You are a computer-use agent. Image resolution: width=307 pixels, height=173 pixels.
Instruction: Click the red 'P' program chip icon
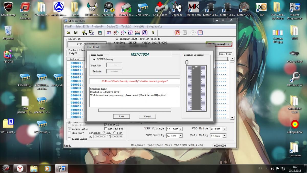pyautogui.click(x=177, y=33)
